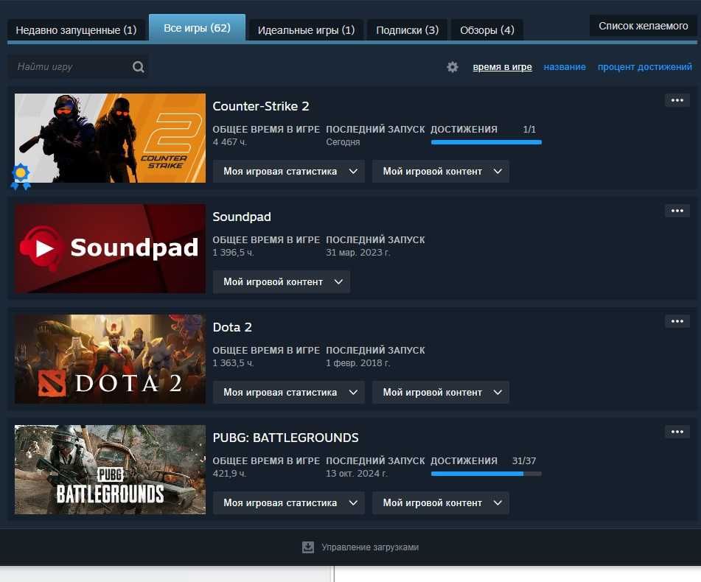Image resolution: width=701 pixels, height=582 pixels.
Task: Click the download manager icon at bottom
Action: click(308, 547)
